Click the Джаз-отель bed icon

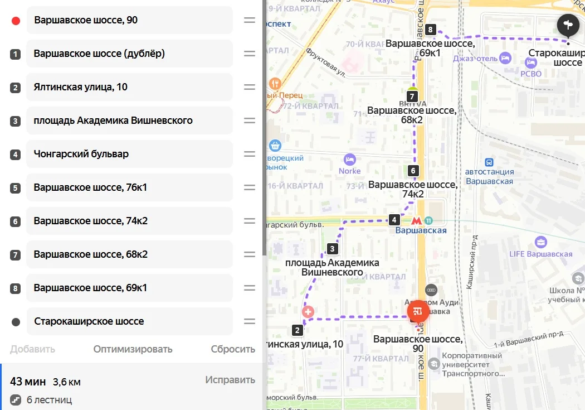505,58
